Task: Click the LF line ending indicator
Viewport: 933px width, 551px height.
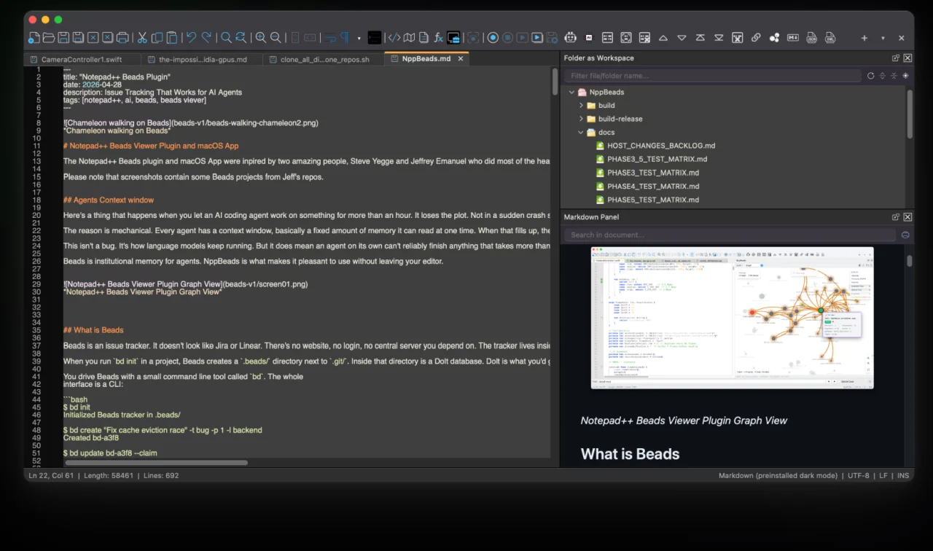Action: pos(883,476)
